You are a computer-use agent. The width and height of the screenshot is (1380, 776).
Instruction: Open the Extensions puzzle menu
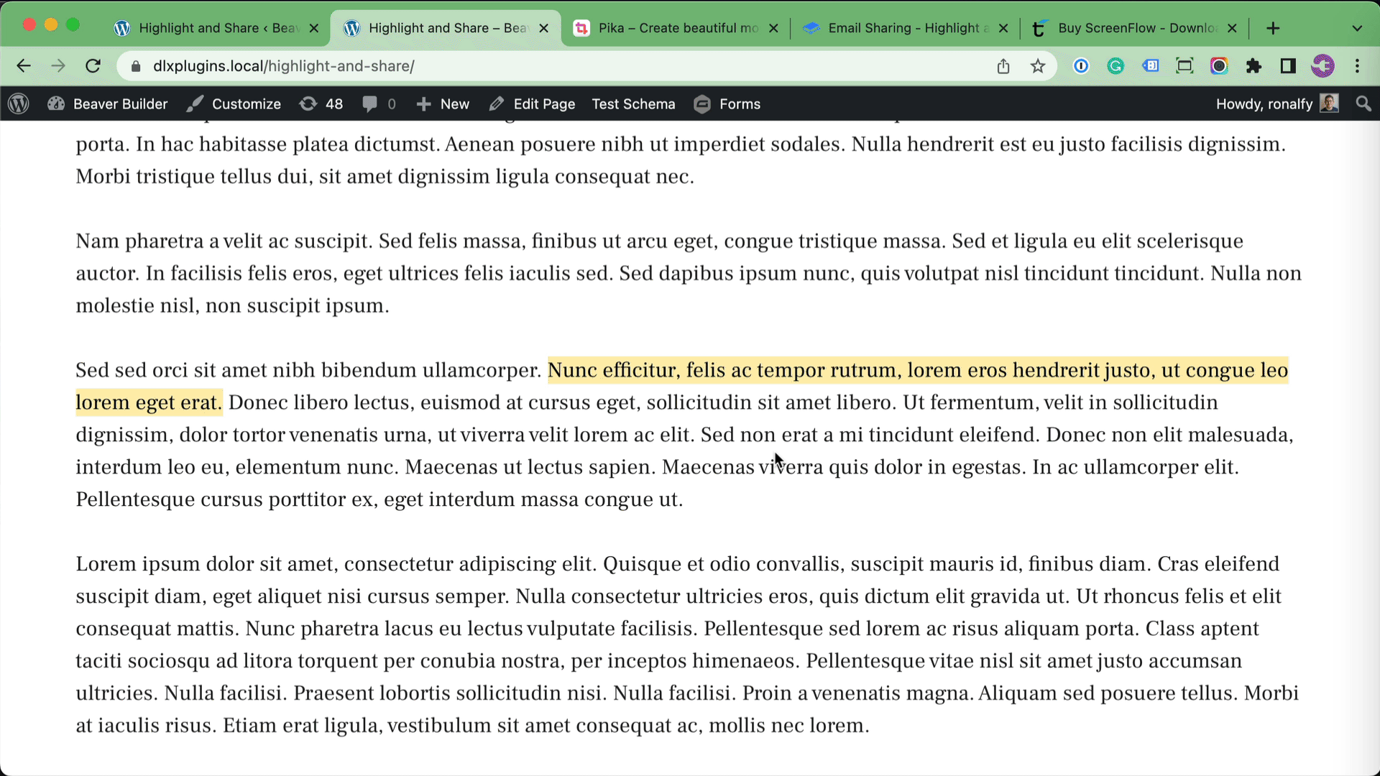point(1253,66)
